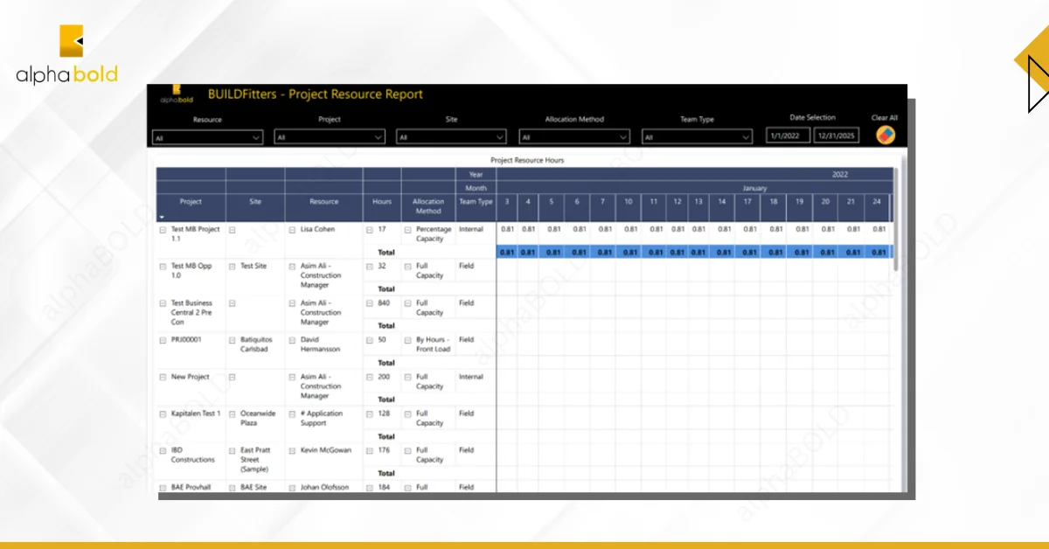Click the Internal team type for New Project
This screenshot has height=549, width=1049.
pyautogui.click(x=471, y=377)
